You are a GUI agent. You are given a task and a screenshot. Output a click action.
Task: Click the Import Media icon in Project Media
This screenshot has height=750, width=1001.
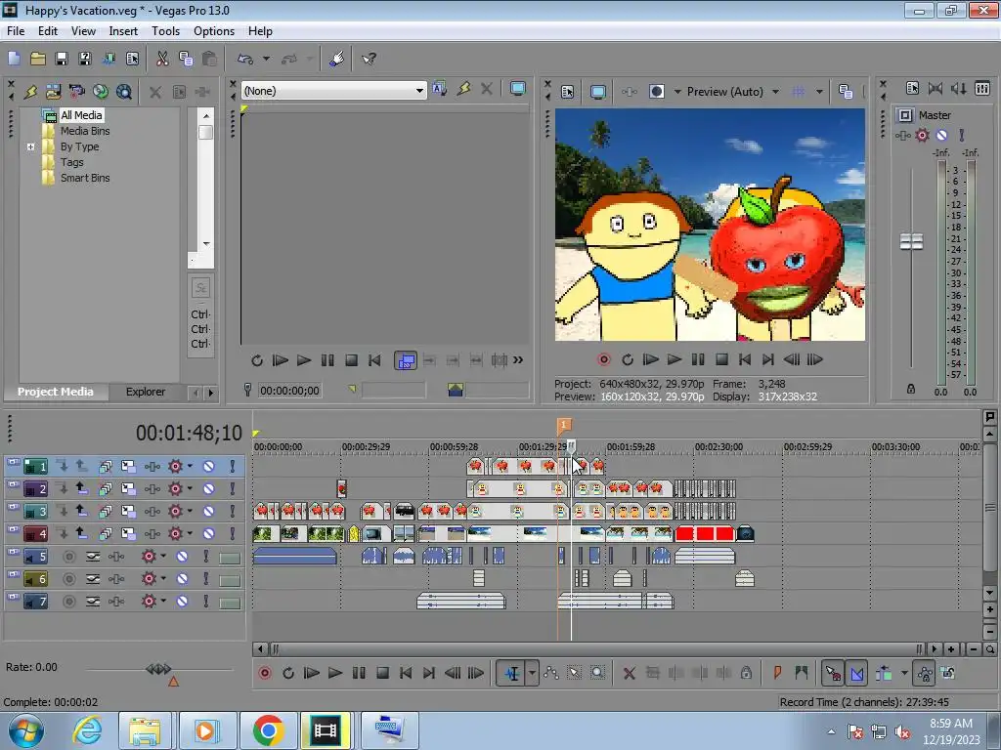pyautogui.click(x=54, y=92)
